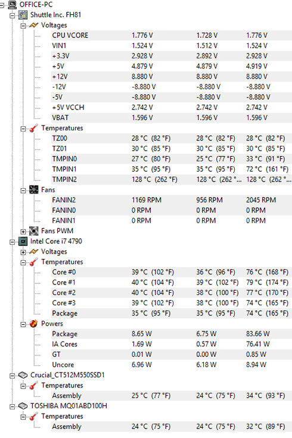This screenshot has height=438, width=292.
Task: Click the Powers flame icon
Action: point(33,324)
